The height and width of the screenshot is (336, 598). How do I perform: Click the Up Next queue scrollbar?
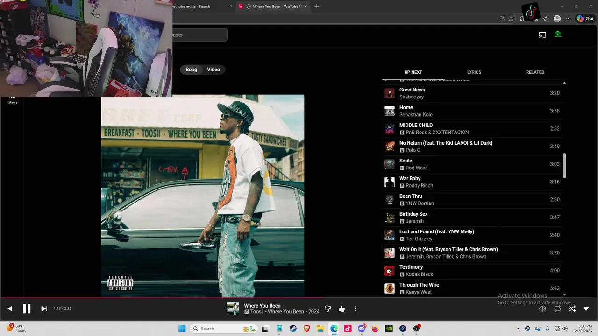[x=564, y=166]
